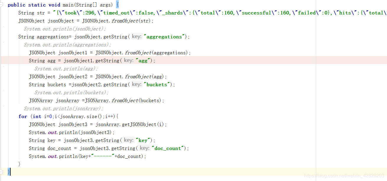Click the 'JSONObject jsonObject = JSONObject.fromObject(str)' line
The height and width of the screenshot is (181, 387).
[x=86, y=21]
